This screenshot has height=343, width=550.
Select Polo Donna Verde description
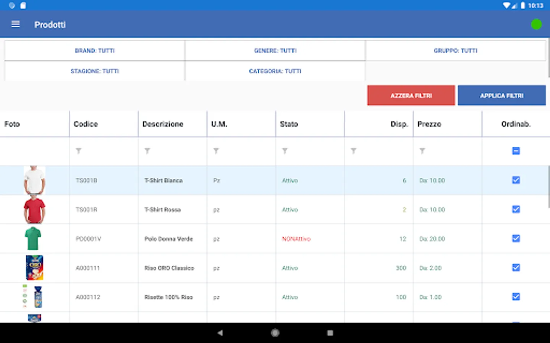169,239
